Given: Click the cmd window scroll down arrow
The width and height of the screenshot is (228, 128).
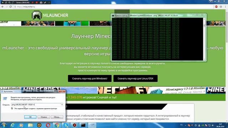Looking at the screenshot, I should (204, 59).
